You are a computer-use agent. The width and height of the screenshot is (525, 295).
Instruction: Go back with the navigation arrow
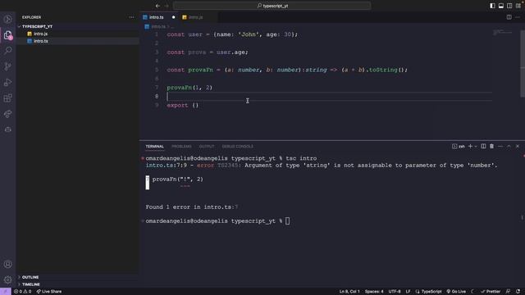[x=157, y=6]
